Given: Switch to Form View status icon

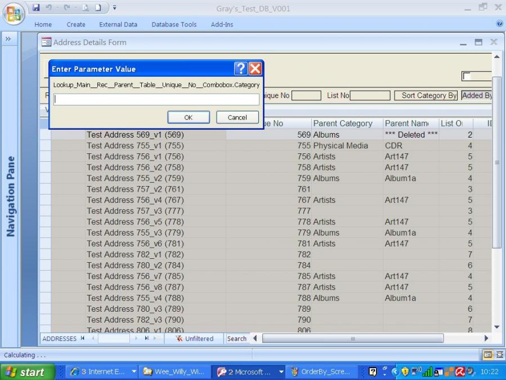Looking at the screenshot, I should [x=487, y=355].
